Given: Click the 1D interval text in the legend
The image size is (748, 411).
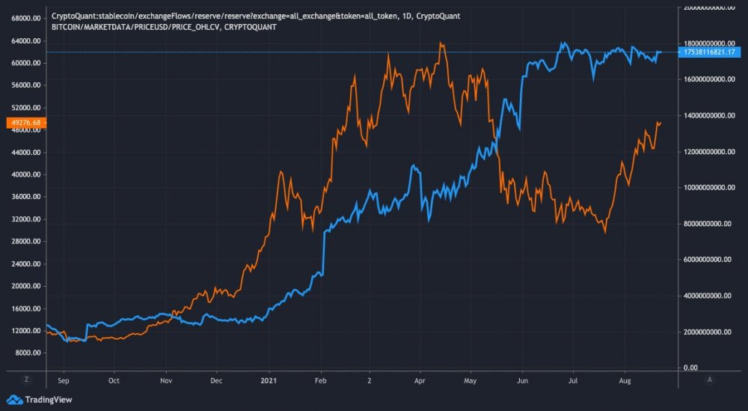Looking at the screenshot, I should tap(409, 16).
